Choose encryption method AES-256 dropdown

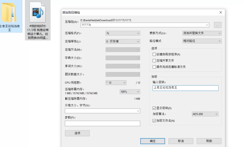pyautogui.click(x=205, y=114)
